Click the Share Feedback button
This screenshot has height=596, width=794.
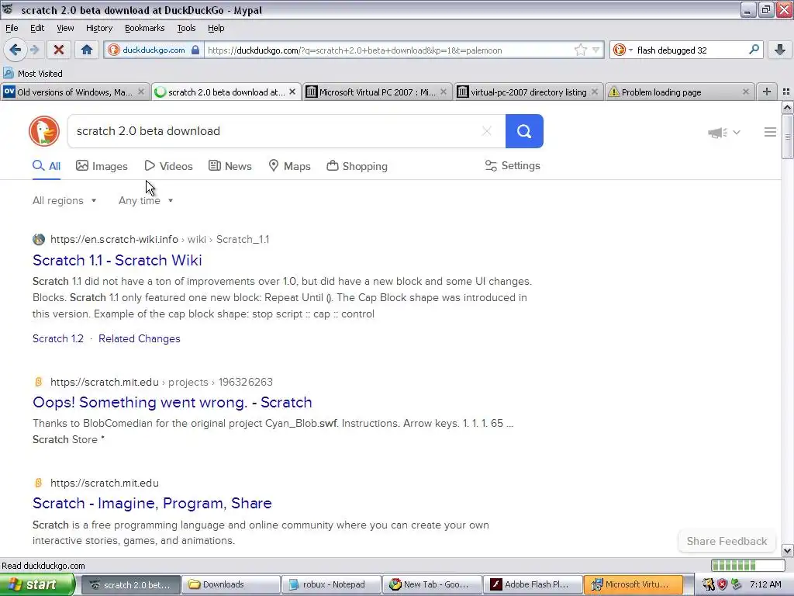pyautogui.click(x=727, y=541)
